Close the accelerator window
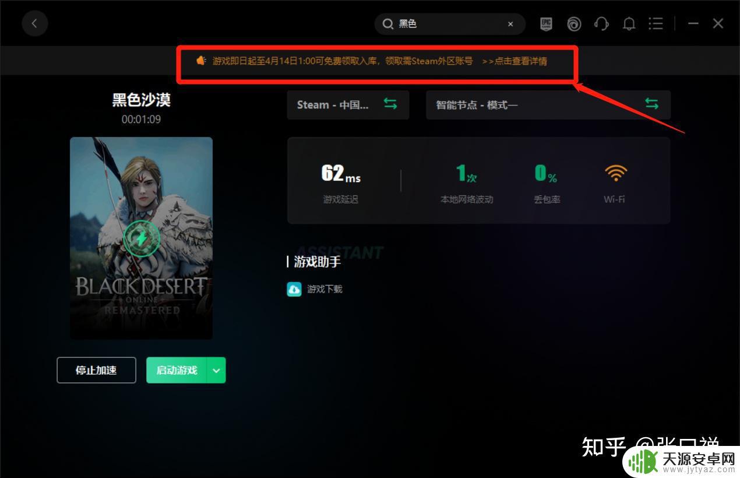The image size is (740, 478). (718, 23)
